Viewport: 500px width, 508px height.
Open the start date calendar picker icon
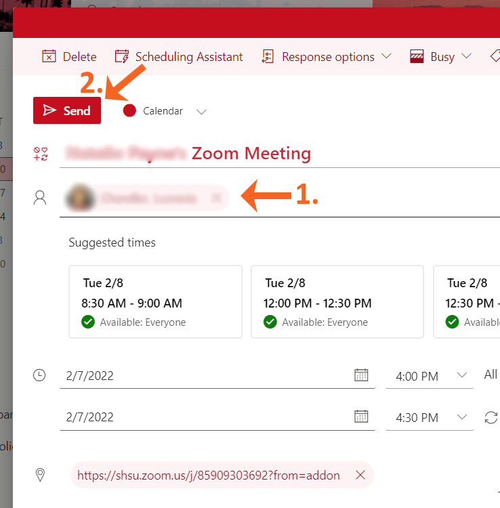click(361, 375)
